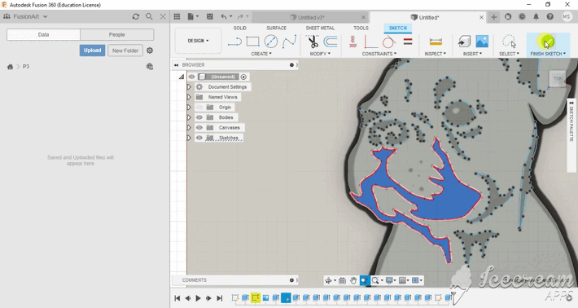The width and height of the screenshot is (578, 308).
Task: Refresh the data panel
Action: [136, 16]
